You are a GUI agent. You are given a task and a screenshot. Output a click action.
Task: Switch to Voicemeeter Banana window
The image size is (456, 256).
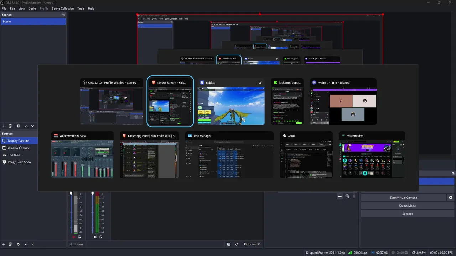[82, 155]
